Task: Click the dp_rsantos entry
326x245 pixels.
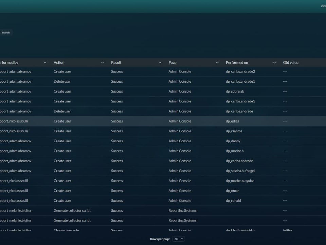Action: (x=234, y=131)
